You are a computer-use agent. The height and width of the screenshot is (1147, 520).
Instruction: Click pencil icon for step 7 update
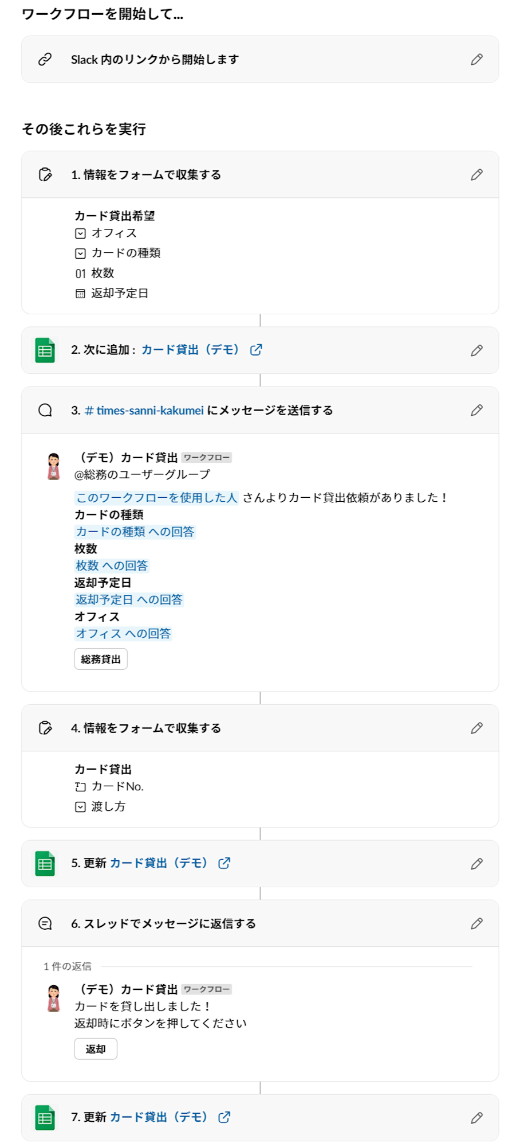pyautogui.click(x=476, y=1118)
